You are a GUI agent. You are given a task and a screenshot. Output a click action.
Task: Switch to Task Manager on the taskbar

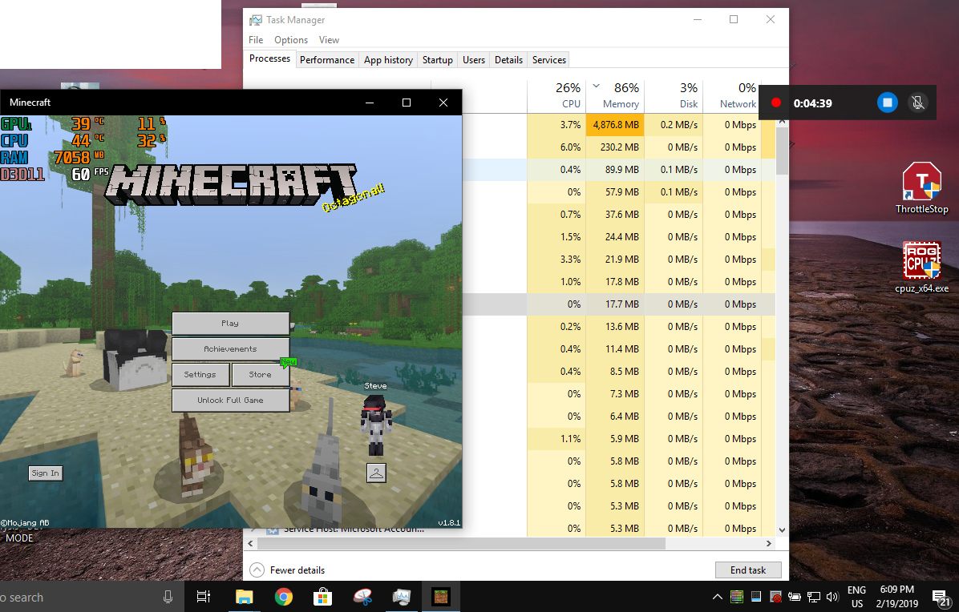coord(402,597)
